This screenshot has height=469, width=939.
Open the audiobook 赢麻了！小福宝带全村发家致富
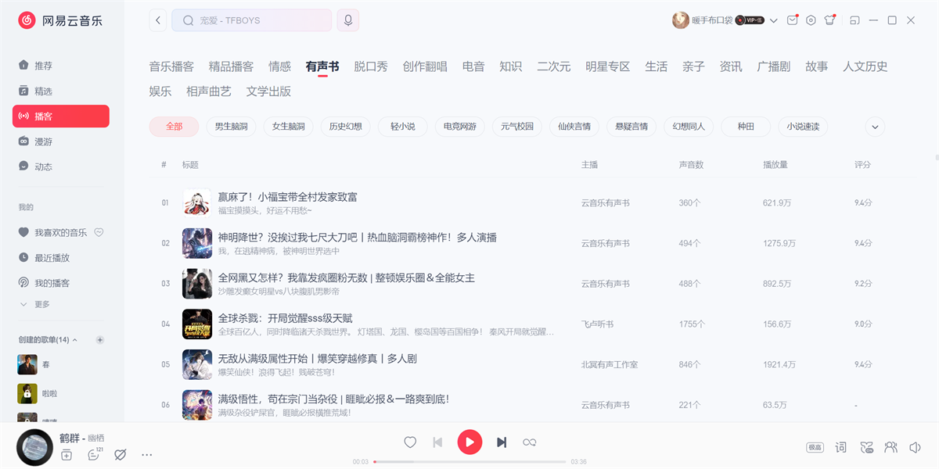coord(288,196)
